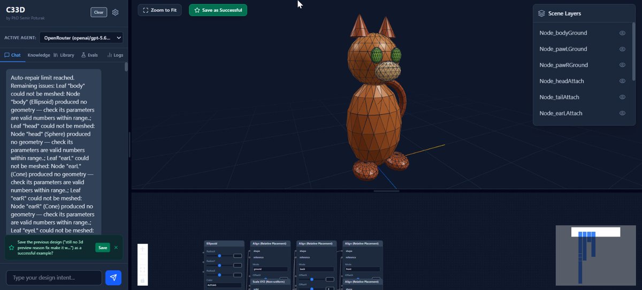642x290 pixels.
Task: Toggle node graph interactivity lock icon
Action: tap(142, 280)
